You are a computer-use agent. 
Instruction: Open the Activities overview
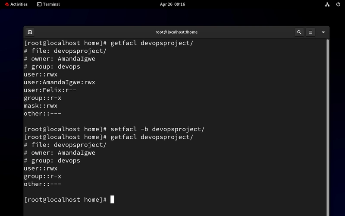(x=16, y=4)
